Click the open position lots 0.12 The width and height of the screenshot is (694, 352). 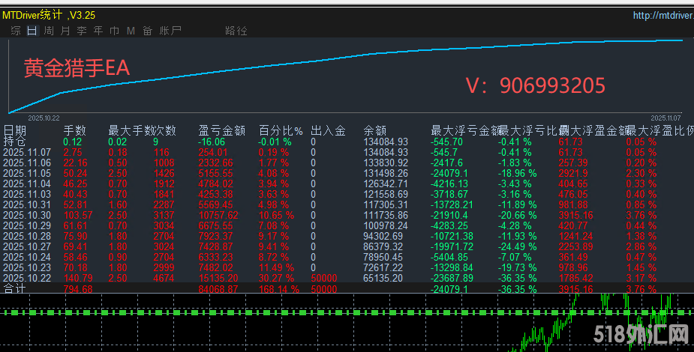click(73, 142)
